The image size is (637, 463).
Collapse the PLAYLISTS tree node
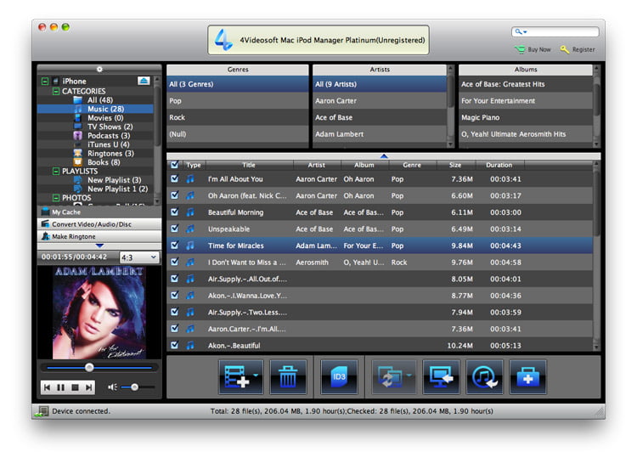(56, 171)
